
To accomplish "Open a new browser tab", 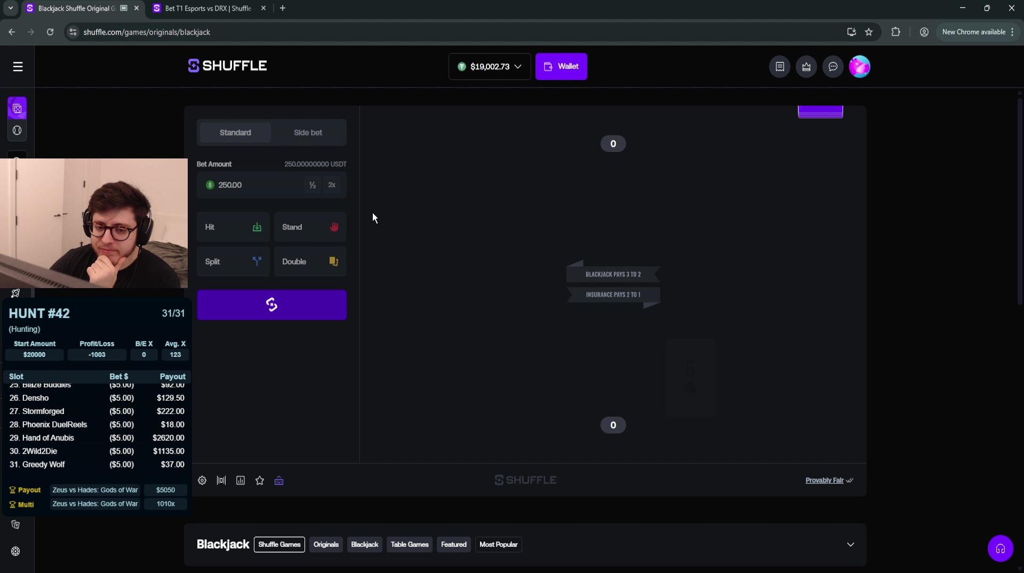I will click(283, 8).
